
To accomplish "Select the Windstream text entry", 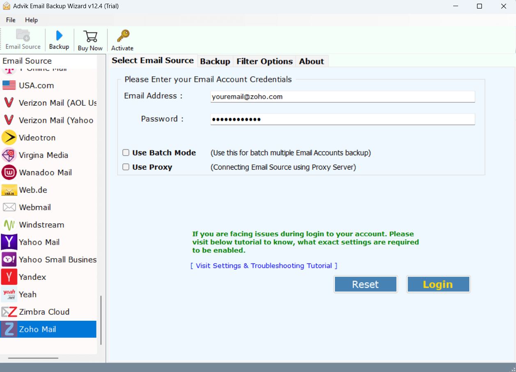I will pyautogui.click(x=41, y=225).
